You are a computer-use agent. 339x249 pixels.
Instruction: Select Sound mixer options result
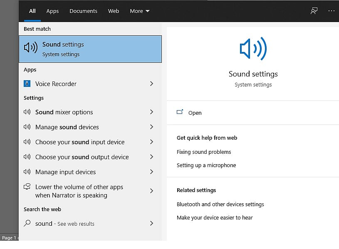point(90,112)
